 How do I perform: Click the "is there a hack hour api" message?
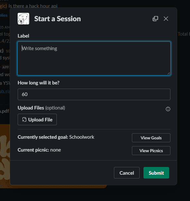click(x=33, y=6)
